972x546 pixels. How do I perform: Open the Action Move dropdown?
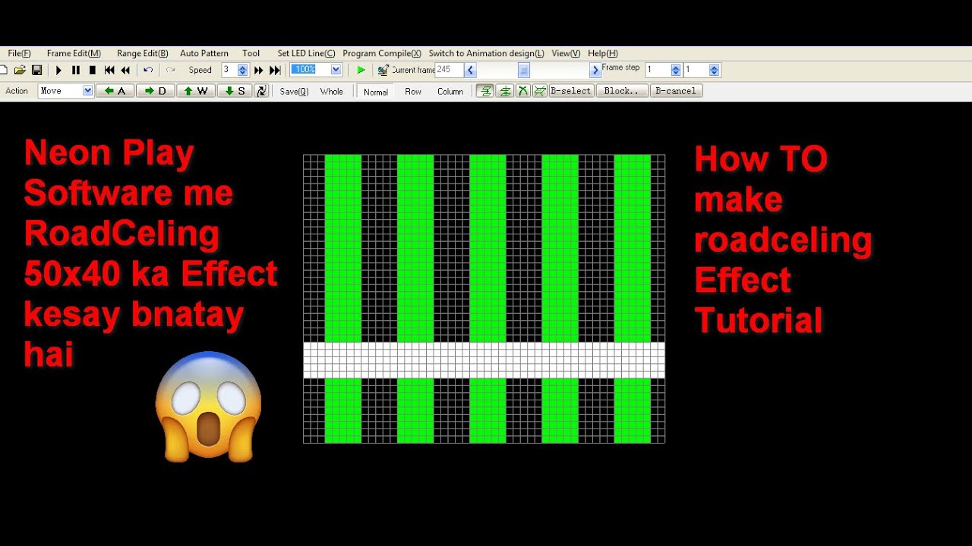87,91
